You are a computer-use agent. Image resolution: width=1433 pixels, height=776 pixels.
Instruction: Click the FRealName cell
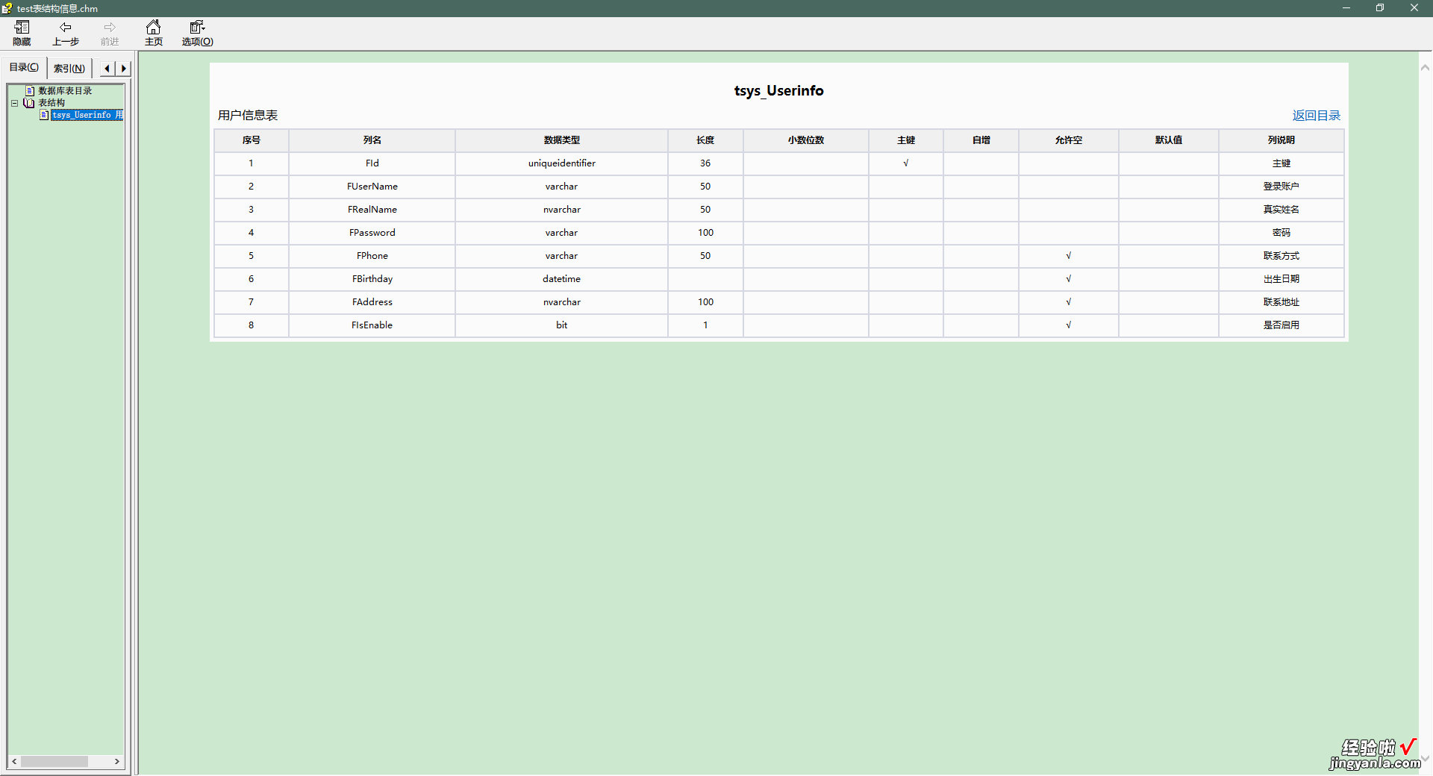372,210
